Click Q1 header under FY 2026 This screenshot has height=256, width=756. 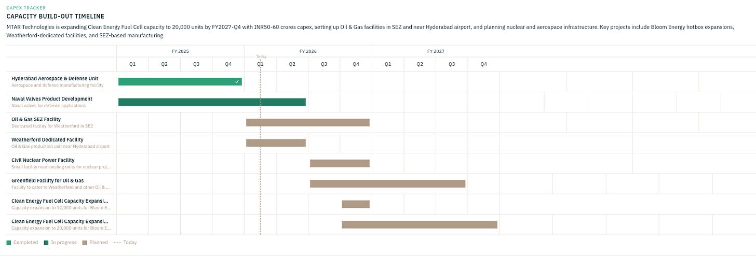coord(260,64)
